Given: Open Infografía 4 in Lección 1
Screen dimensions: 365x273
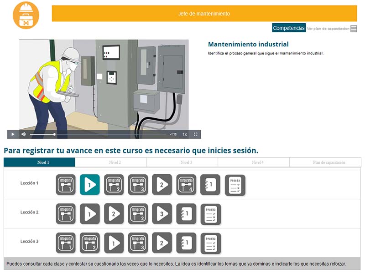Looking at the screenshot, I should (x=186, y=185).
